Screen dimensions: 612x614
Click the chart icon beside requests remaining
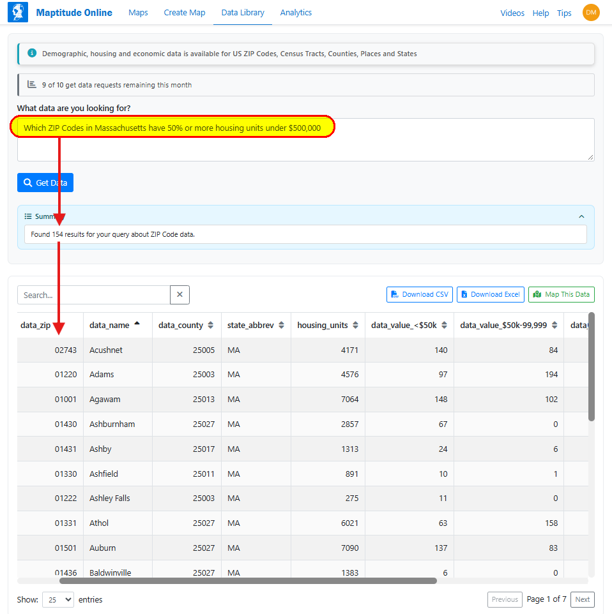coord(32,84)
